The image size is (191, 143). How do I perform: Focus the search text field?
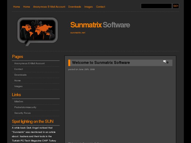[x=156, y=6]
